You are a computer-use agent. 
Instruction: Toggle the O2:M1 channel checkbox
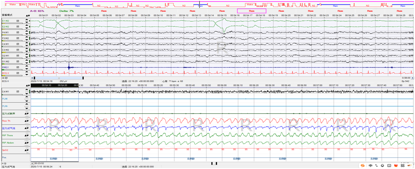(x=18, y=56)
